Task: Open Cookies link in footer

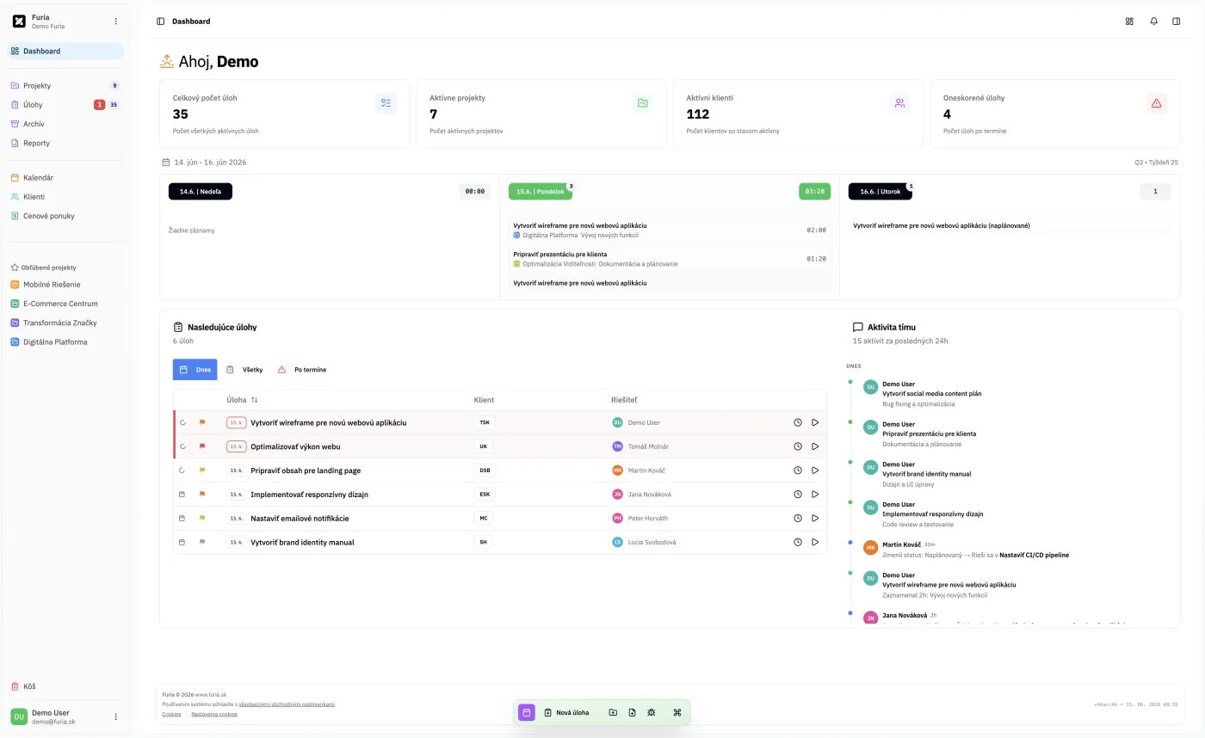Action: tap(171, 714)
